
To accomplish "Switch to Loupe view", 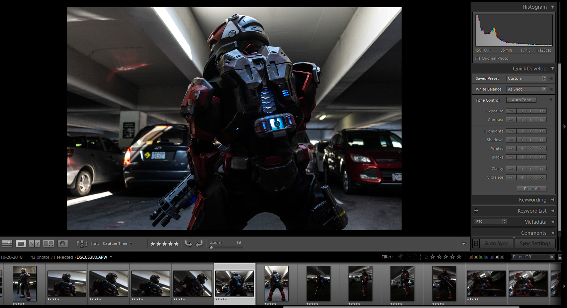I will [x=20, y=243].
